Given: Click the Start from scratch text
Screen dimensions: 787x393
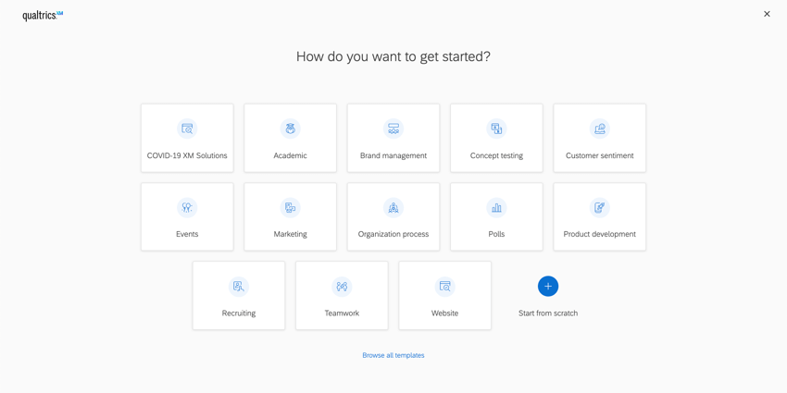Looking at the screenshot, I should 548,313.
